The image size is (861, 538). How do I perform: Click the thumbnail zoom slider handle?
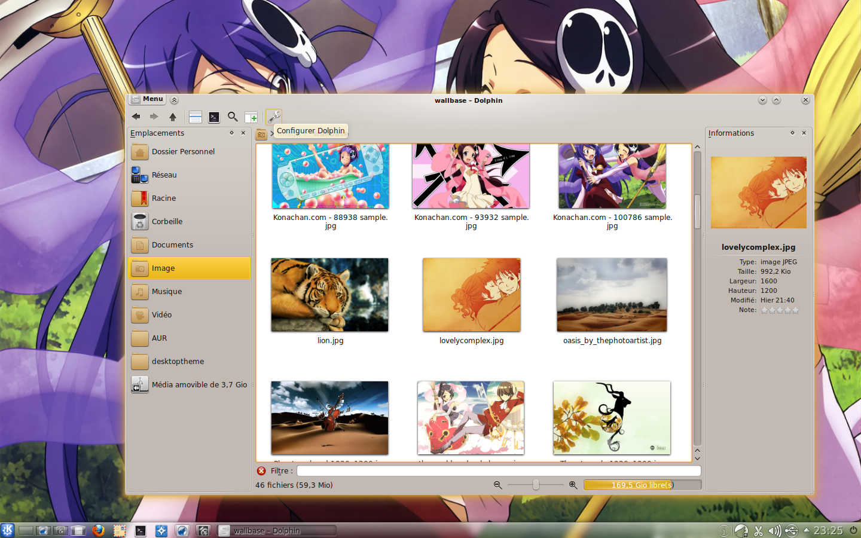click(x=536, y=485)
